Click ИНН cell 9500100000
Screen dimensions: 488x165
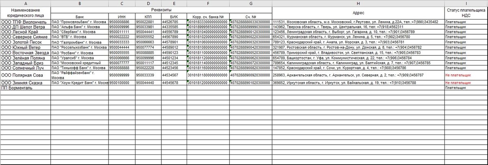click(x=122, y=82)
